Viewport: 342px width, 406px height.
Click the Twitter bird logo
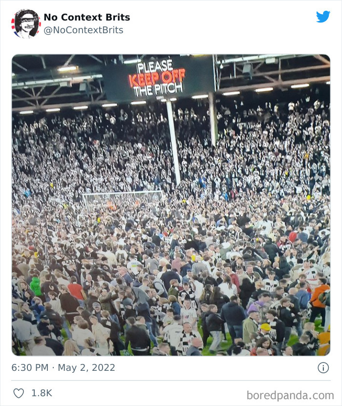point(323,17)
